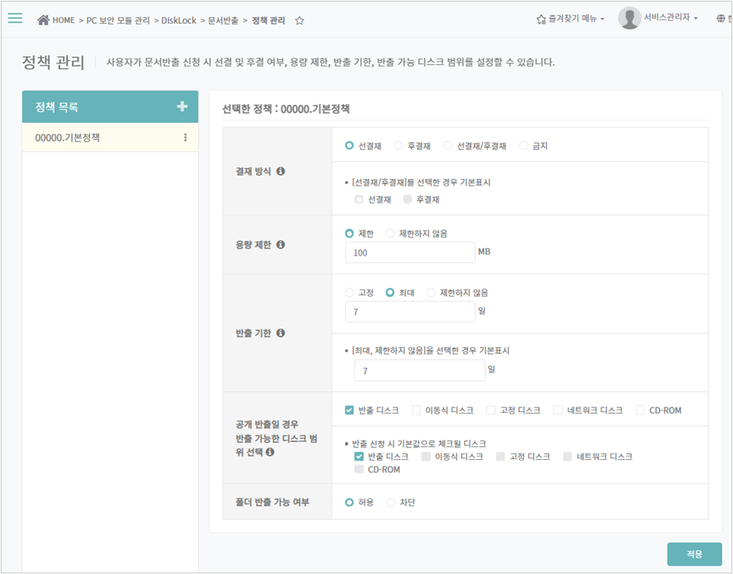The height and width of the screenshot is (574, 733).
Task: Click the HOME house icon
Action: point(44,20)
